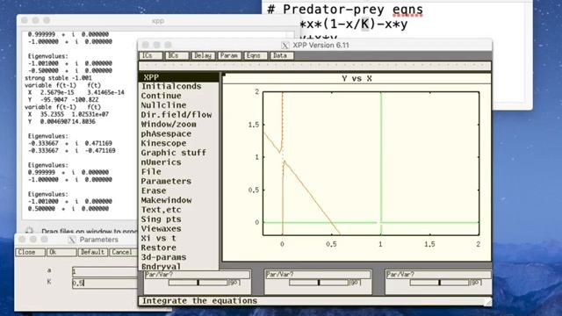Focus the parameter a input field
Screen dimensions: 562x316
tap(104, 271)
